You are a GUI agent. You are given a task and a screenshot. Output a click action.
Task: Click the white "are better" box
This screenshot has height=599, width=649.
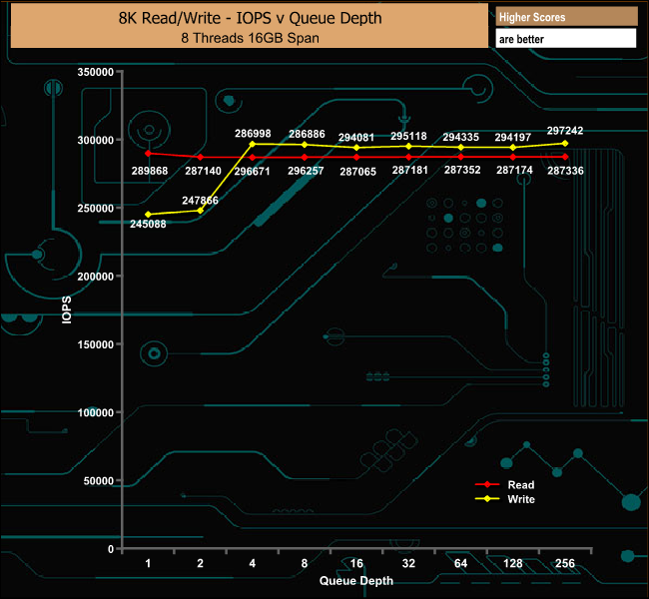(x=565, y=39)
